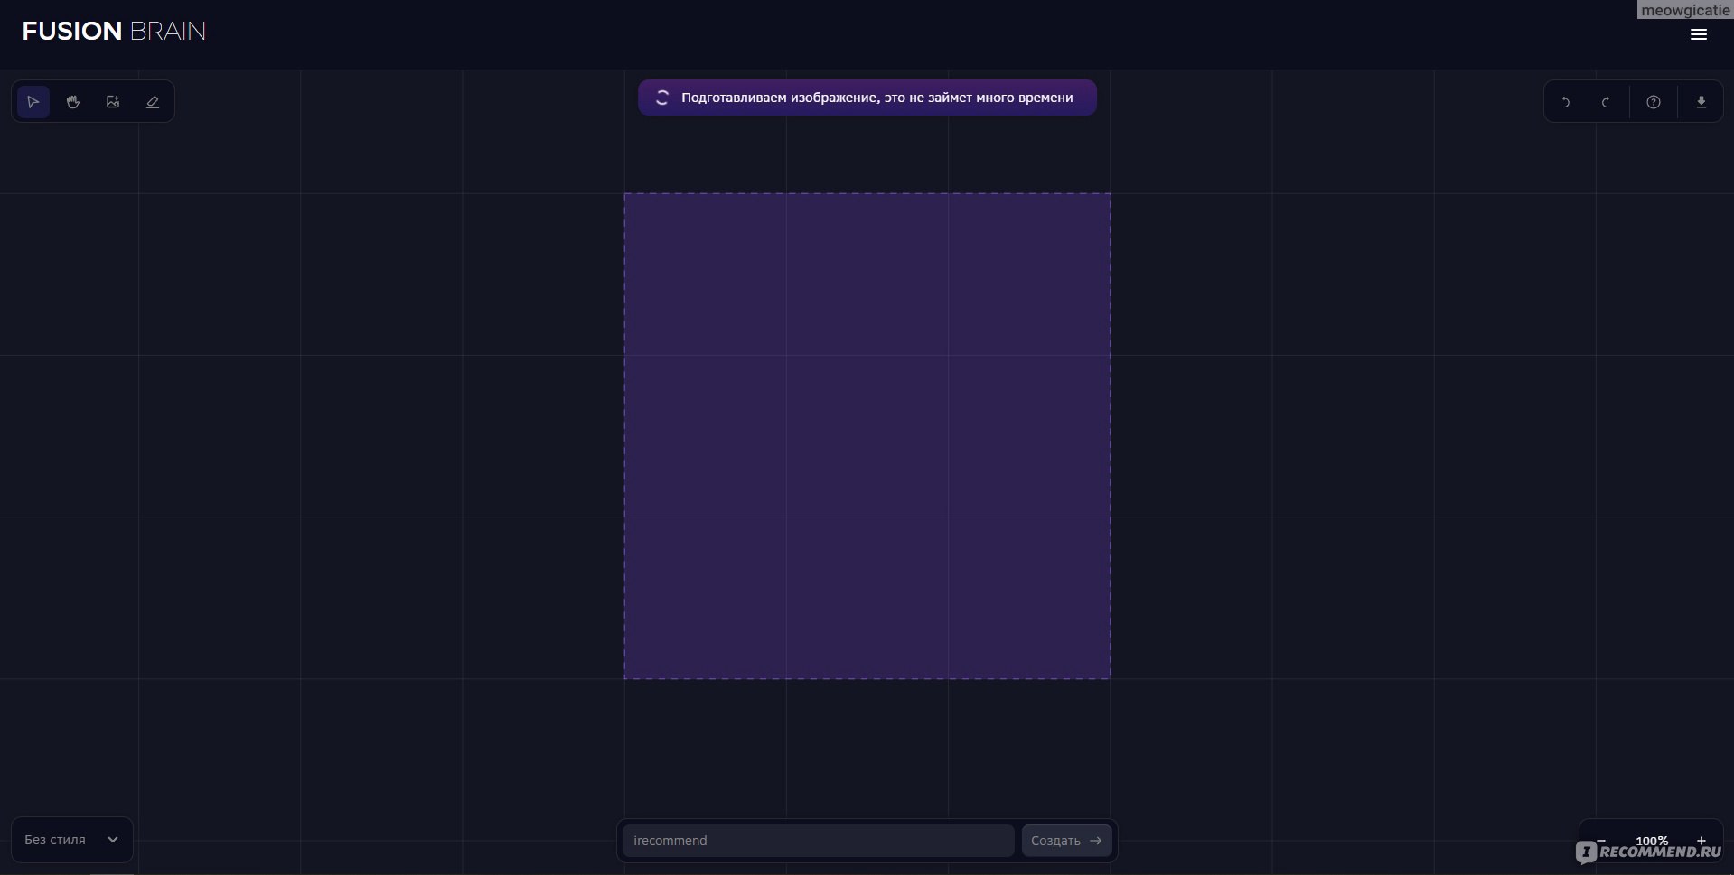This screenshot has width=1734, height=875.
Task: Click the zoom out minus button
Action: click(x=1601, y=840)
